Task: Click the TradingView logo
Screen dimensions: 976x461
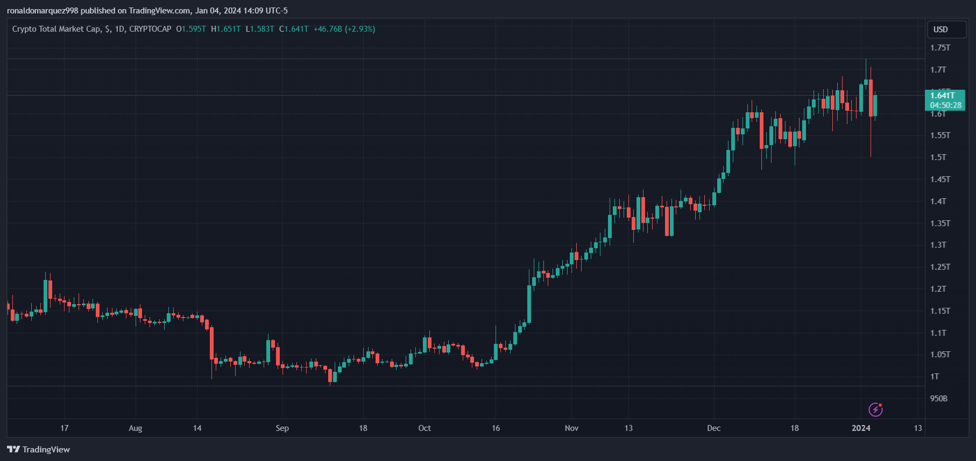Action: (38, 449)
